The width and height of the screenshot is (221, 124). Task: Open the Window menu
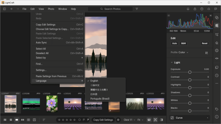[63, 9]
